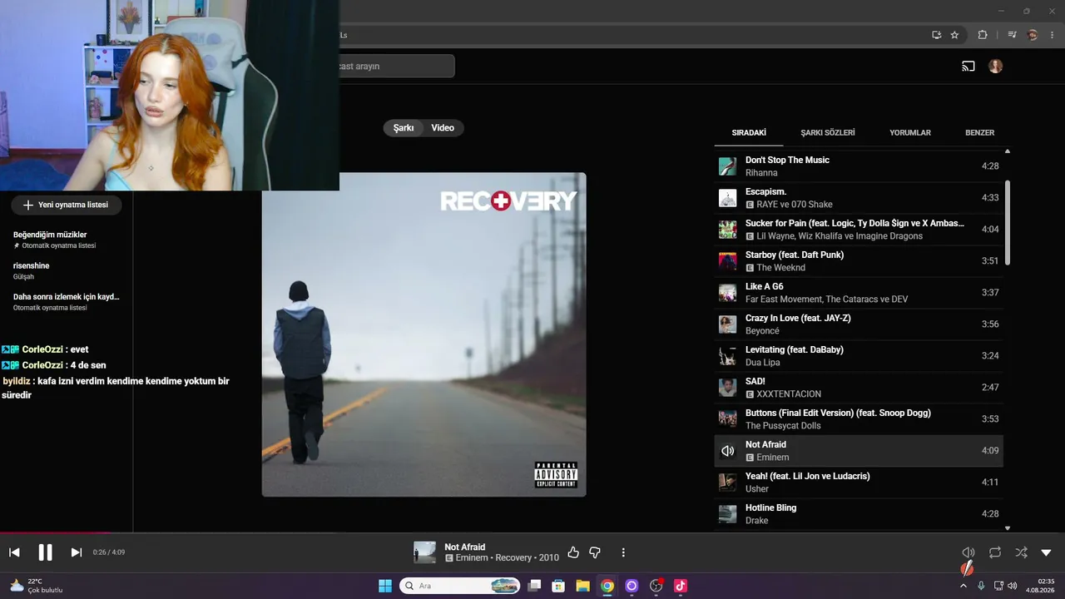
Task: Install app icon in address bar
Action: [936, 35]
